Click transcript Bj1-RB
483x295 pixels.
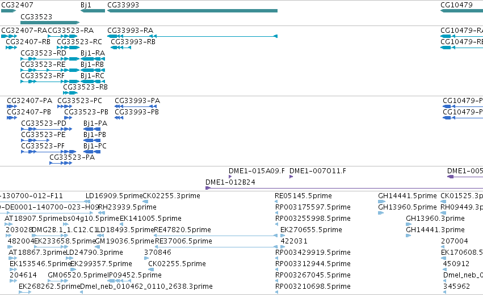click(x=93, y=70)
